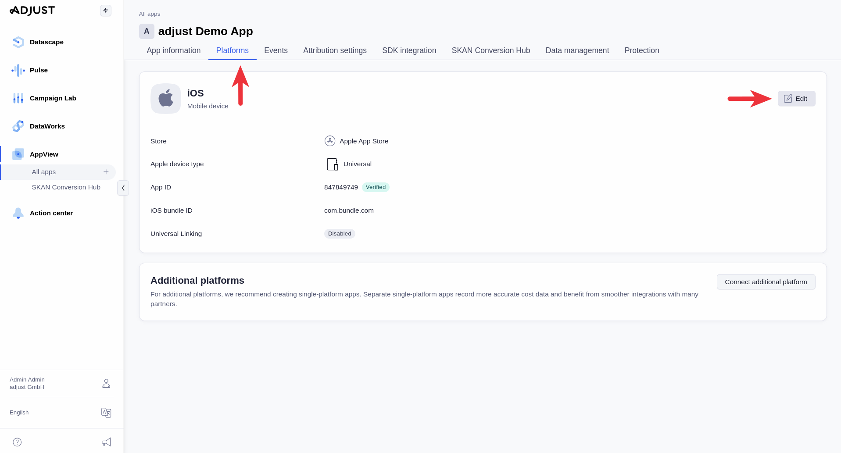Switch to the Data management tab
Image resolution: width=841 pixels, height=453 pixels.
click(577, 50)
